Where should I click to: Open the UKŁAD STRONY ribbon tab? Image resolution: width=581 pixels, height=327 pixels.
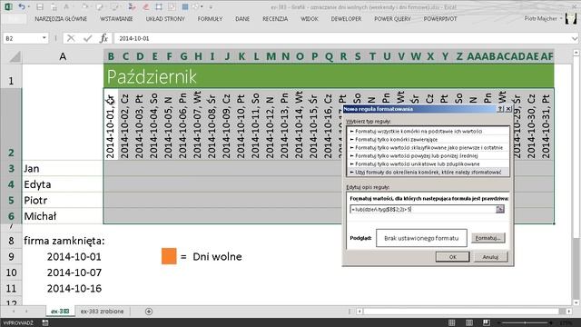(x=165, y=18)
